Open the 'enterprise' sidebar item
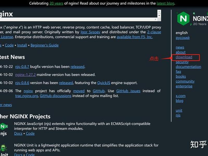 pyautogui.click(x=184, y=86)
